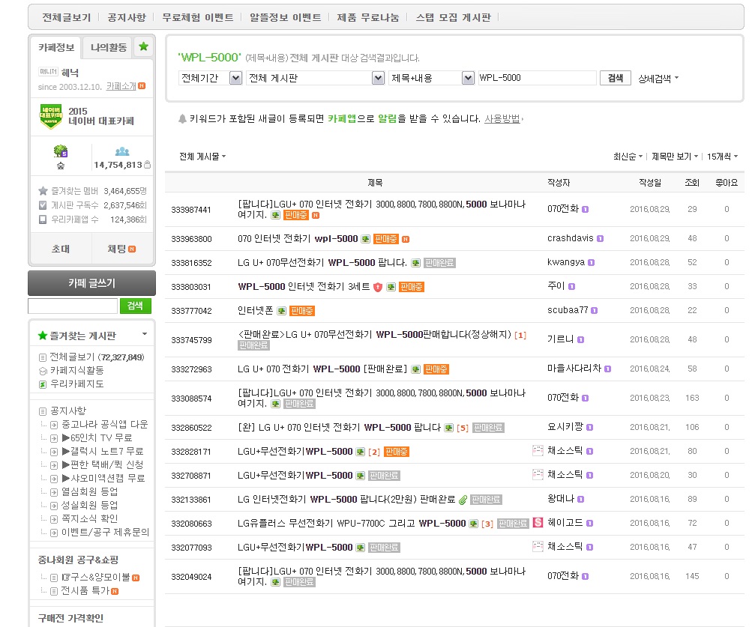The height and width of the screenshot is (627, 752).
Task: Click the red S badge beside 헤이고드
Action: (538, 523)
